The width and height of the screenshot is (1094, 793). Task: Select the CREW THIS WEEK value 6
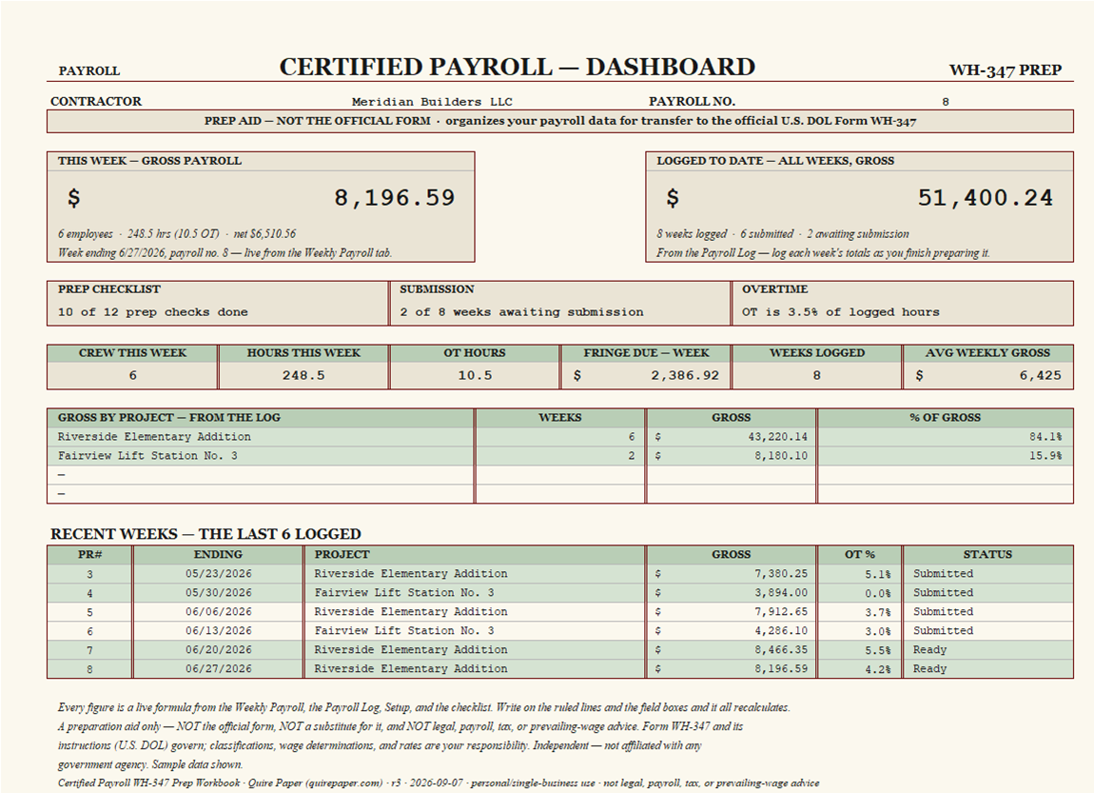(x=132, y=376)
